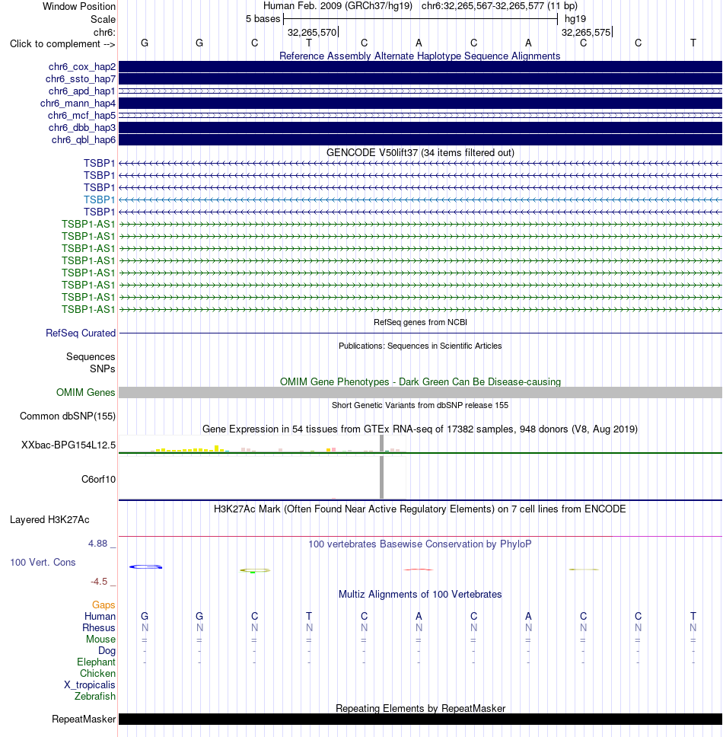This screenshot has width=723, height=737.
Task: Click the red PhyloP conservation mark
Action: [418, 569]
